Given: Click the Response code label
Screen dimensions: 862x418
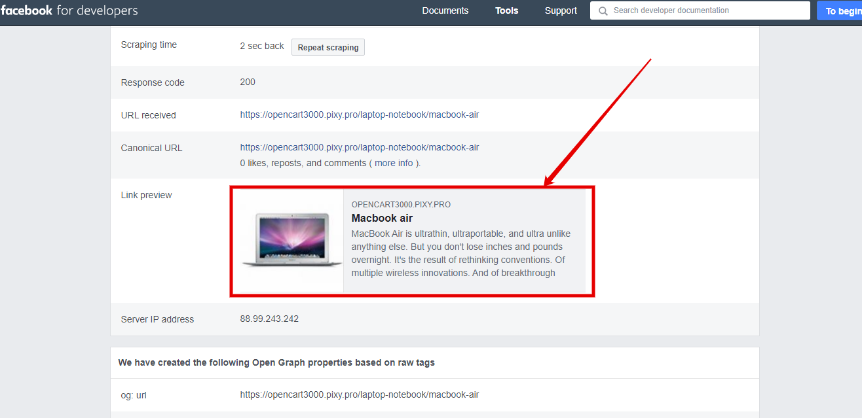Looking at the screenshot, I should pyautogui.click(x=153, y=82).
